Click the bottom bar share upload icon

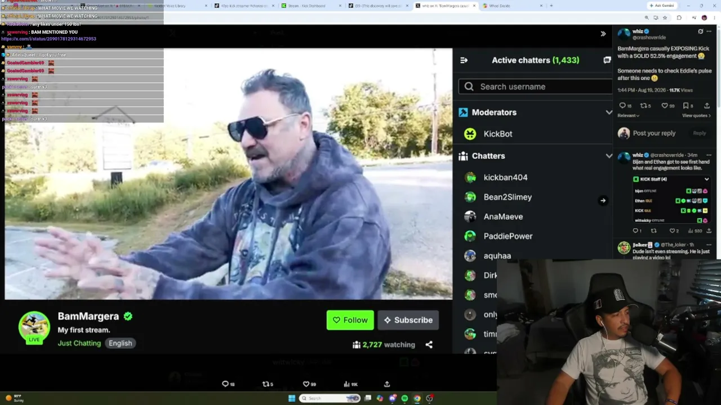[387, 384]
